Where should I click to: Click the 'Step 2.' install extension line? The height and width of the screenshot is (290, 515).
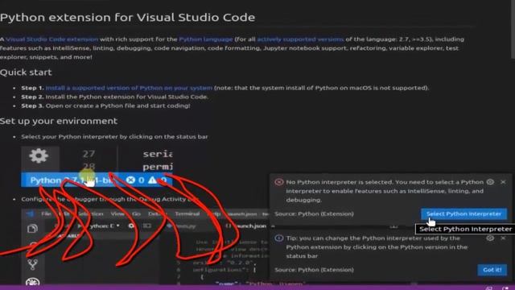coord(114,97)
